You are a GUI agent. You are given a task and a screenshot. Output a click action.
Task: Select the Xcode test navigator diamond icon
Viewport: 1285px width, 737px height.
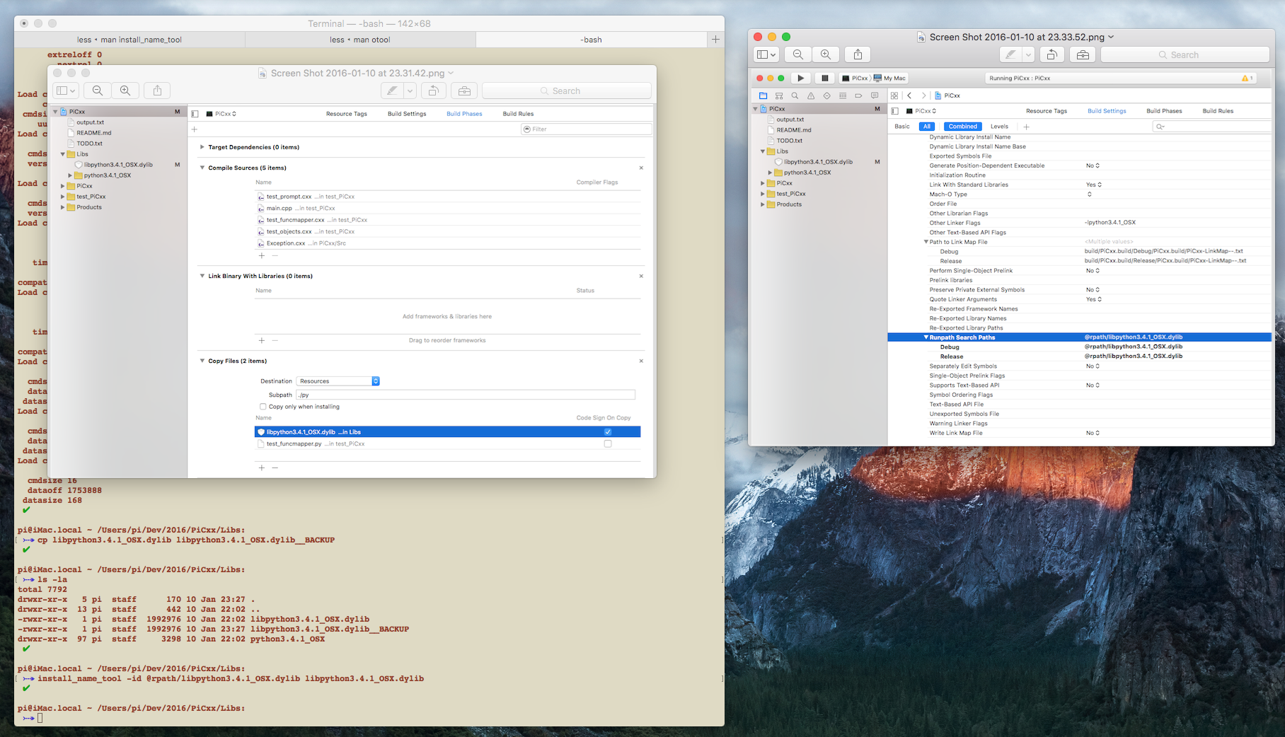coord(826,95)
